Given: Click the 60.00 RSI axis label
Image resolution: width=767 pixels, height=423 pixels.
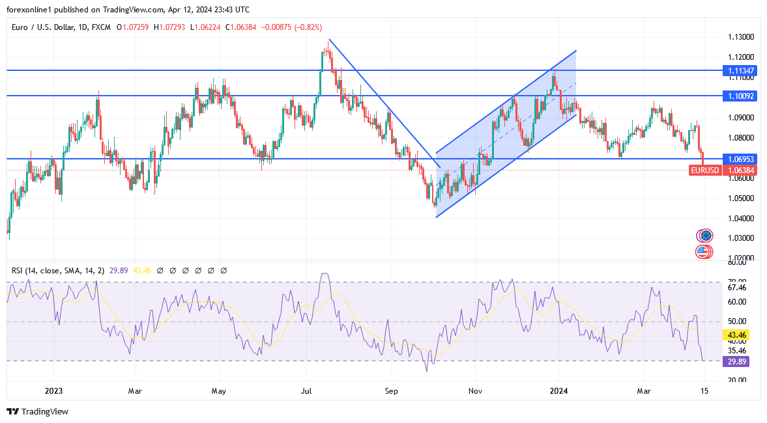Looking at the screenshot, I should coord(737,302).
